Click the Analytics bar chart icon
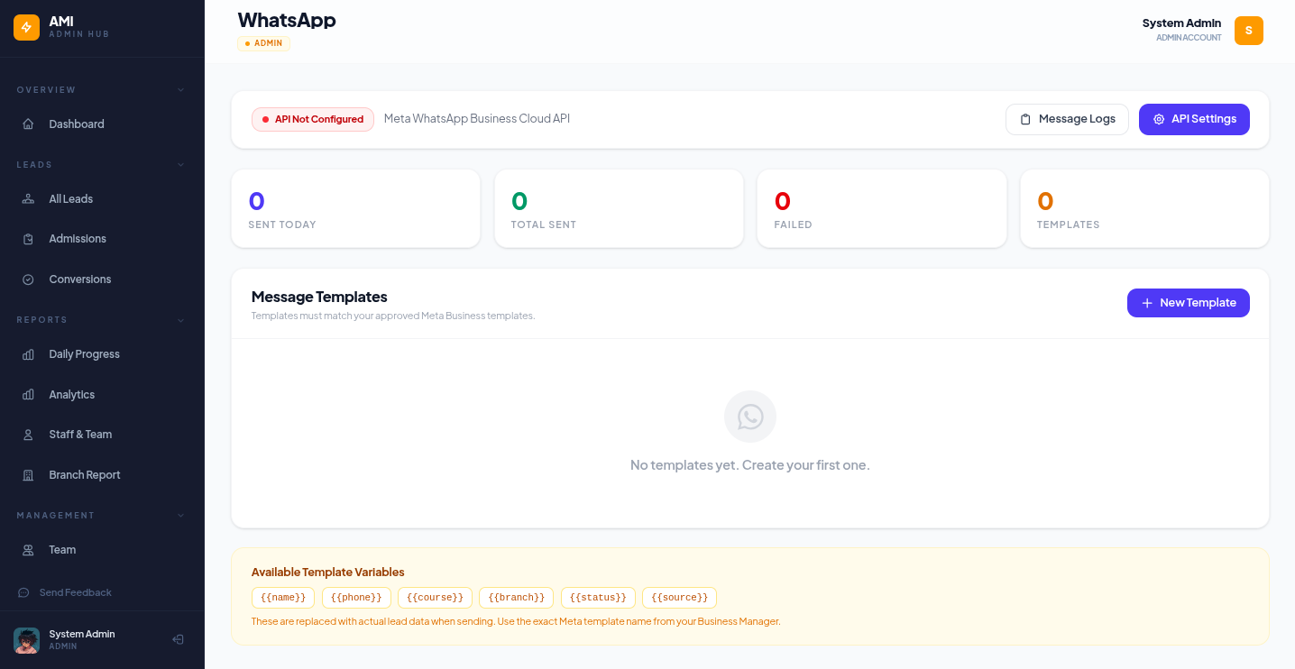Screen dimensions: 1295x669 pyautogui.click(x=28, y=395)
